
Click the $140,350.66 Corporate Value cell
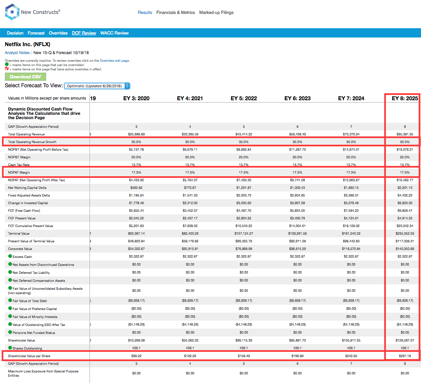405,249
